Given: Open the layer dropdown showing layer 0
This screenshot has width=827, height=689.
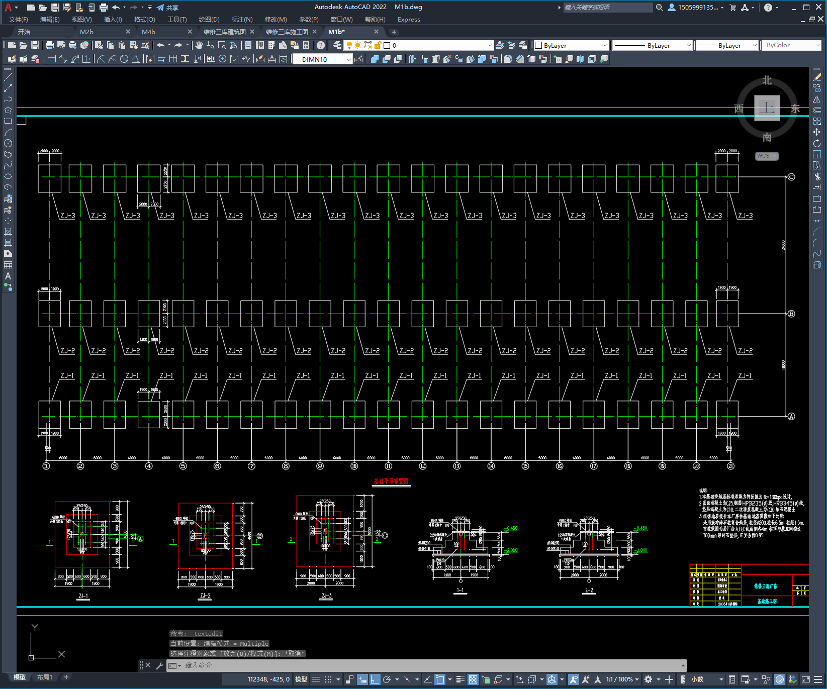Looking at the screenshot, I should (x=419, y=45).
